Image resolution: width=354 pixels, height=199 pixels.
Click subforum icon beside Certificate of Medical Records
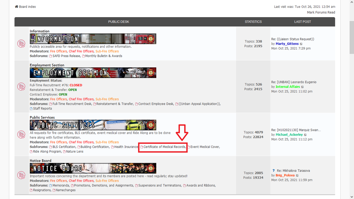(142, 147)
